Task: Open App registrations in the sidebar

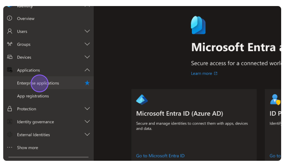Action: click(33, 96)
